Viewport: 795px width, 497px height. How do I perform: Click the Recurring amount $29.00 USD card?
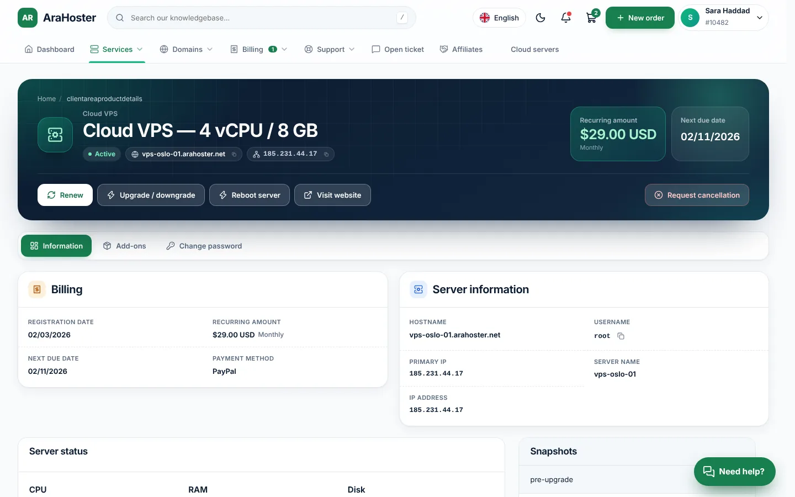(618, 134)
